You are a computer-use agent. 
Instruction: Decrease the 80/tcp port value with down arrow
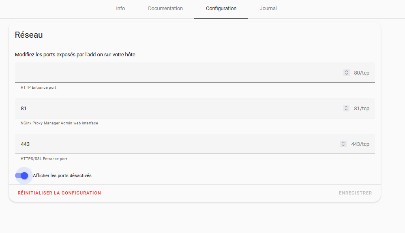pos(347,74)
